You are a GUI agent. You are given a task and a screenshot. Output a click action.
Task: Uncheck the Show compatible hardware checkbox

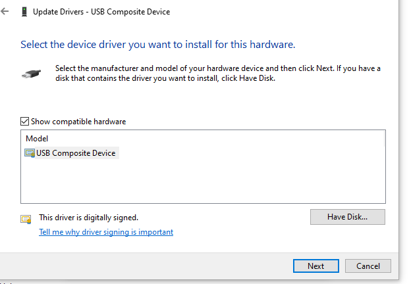click(25, 122)
